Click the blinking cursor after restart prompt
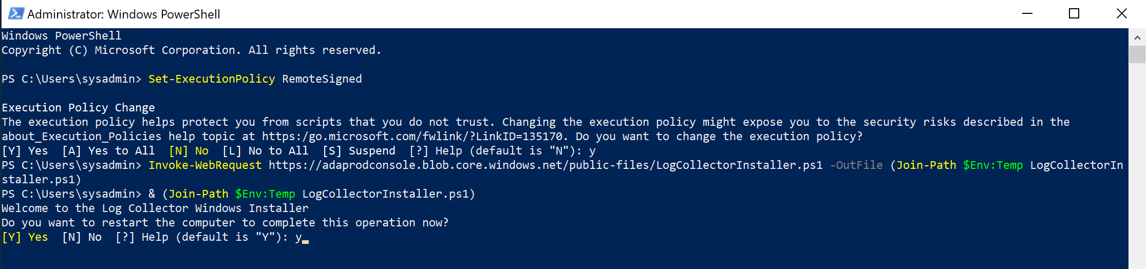 tap(305, 240)
